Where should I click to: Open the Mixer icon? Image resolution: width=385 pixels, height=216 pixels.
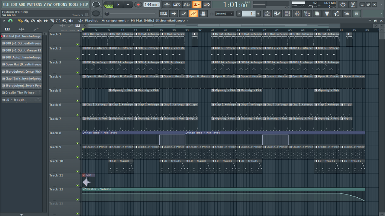(x=297, y=14)
